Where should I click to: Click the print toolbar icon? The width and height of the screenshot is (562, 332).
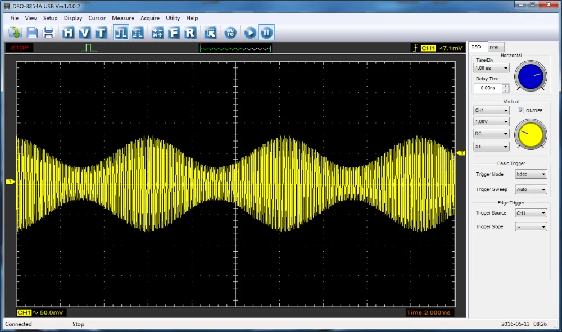(48, 33)
